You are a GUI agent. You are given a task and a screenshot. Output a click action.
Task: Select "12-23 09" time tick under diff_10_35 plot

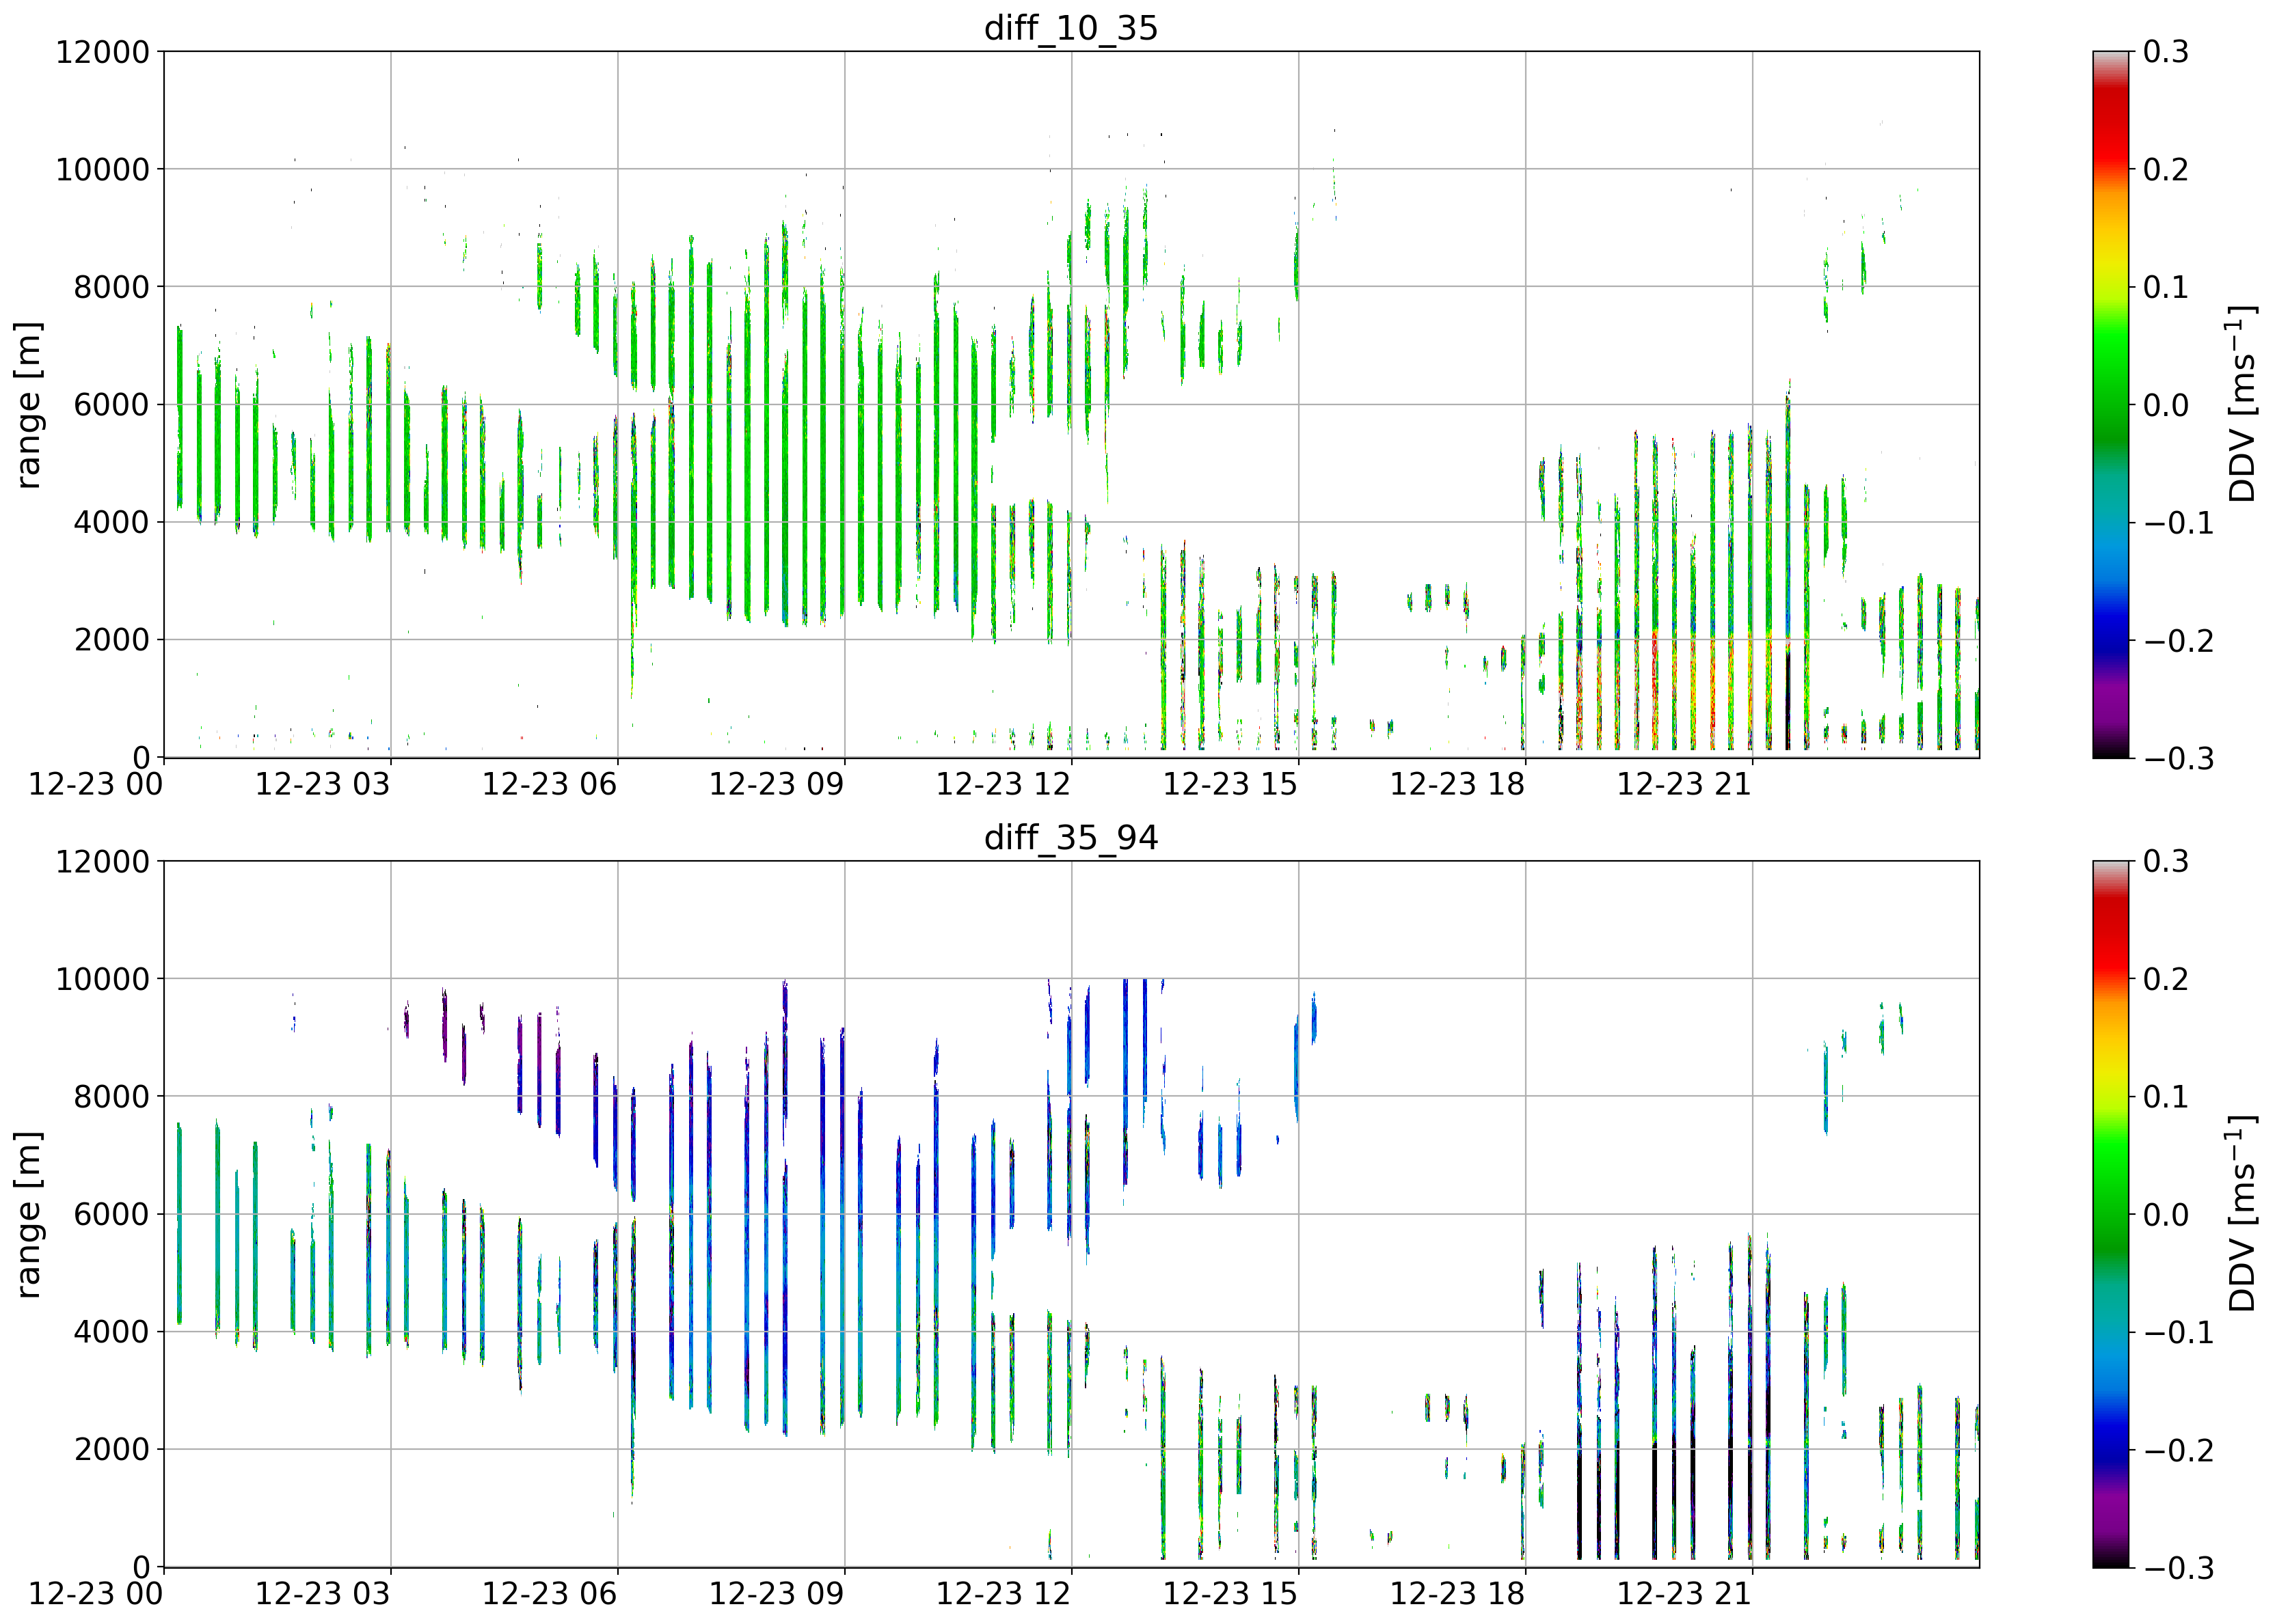click(x=777, y=785)
